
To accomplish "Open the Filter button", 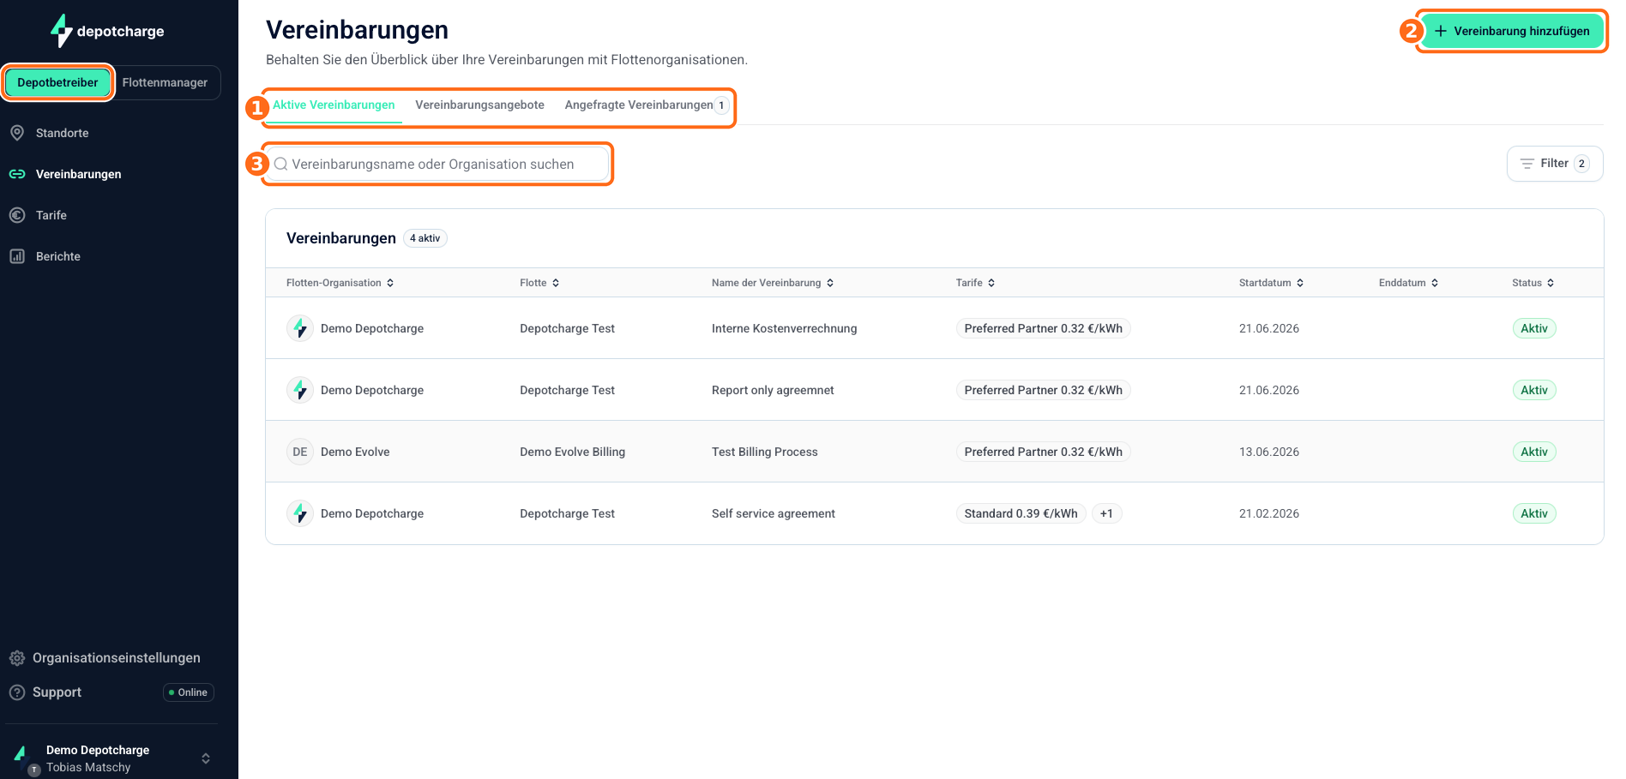I will coord(1555,164).
